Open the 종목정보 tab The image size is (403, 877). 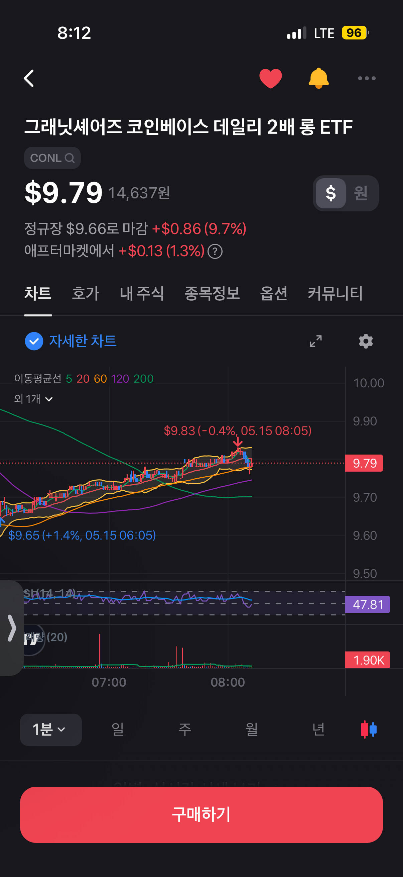[212, 293]
